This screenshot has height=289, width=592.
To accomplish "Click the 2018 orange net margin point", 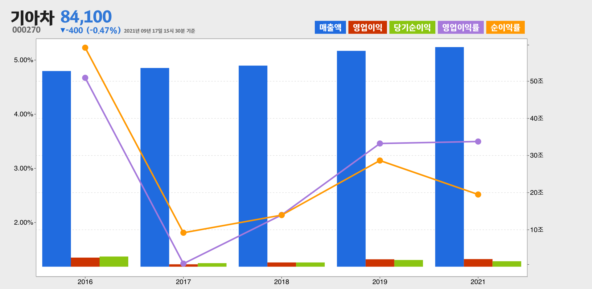I will click(282, 215).
